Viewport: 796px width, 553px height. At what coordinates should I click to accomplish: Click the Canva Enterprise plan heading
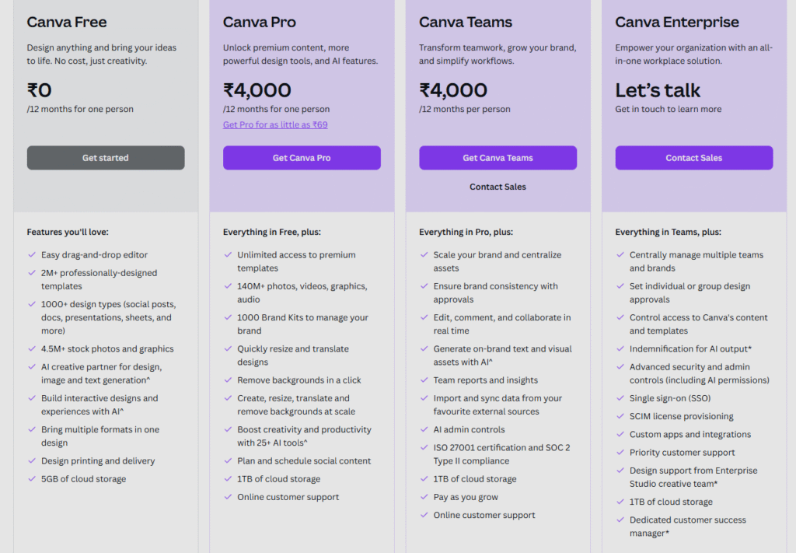pos(677,22)
